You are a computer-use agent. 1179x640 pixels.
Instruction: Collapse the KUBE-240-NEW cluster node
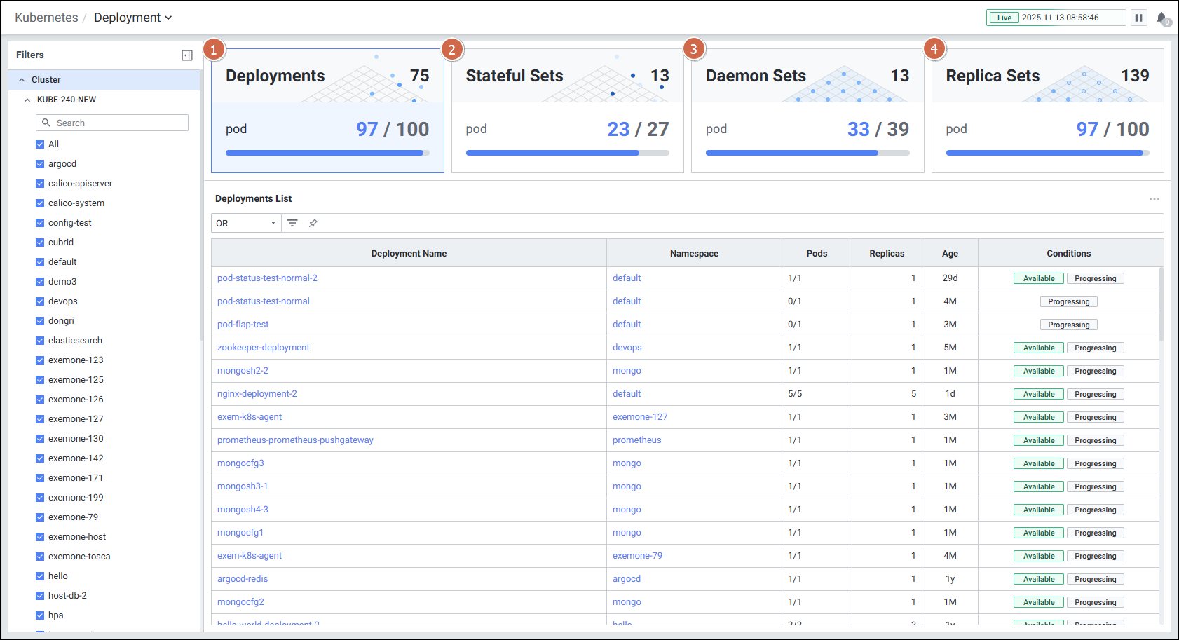pos(27,100)
